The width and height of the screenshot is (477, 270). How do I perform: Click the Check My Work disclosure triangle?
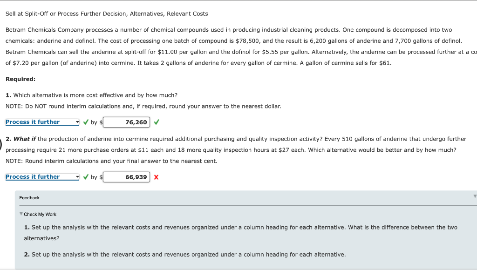point(21,214)
